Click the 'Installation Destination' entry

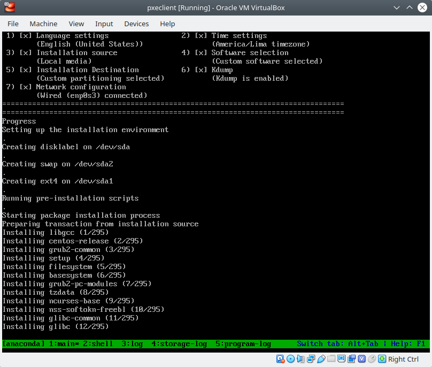[88, 70]
